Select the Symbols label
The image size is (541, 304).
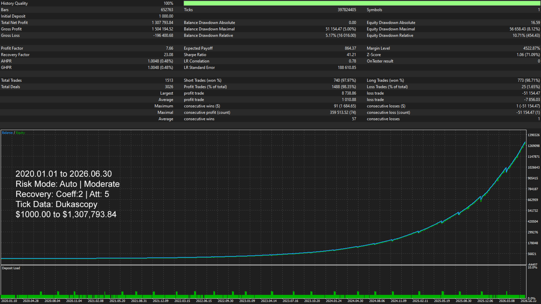(x=374, y=10)
